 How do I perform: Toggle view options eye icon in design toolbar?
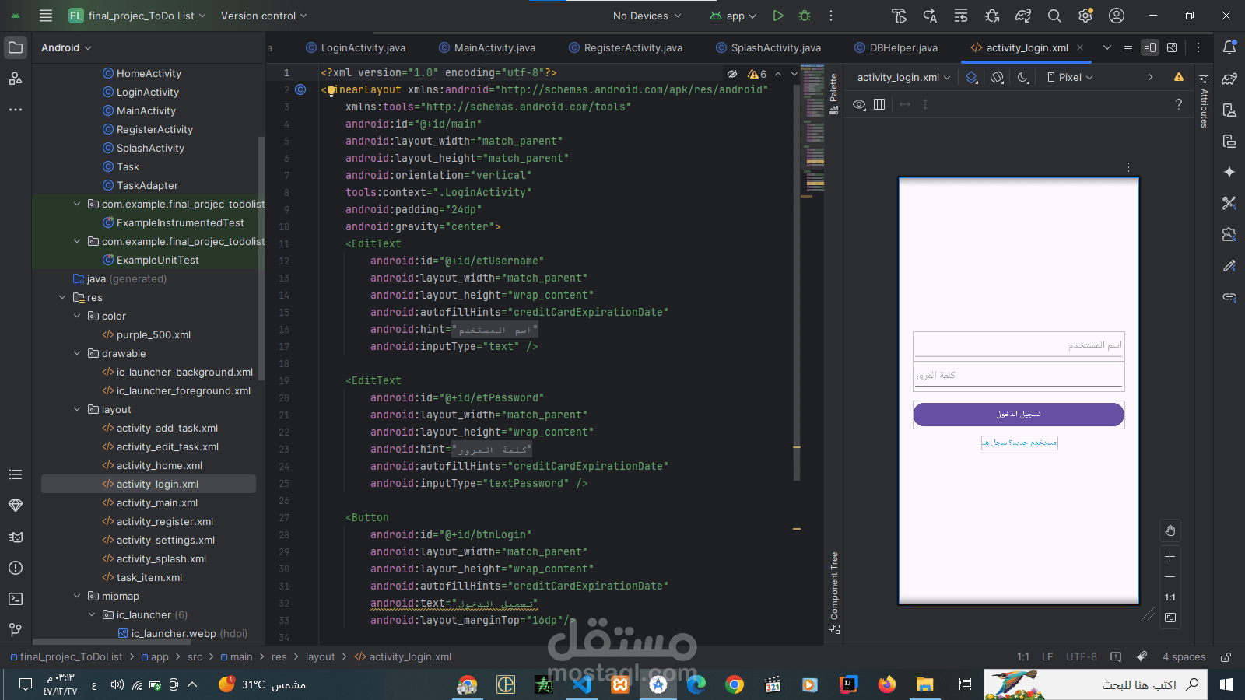click(x=859, y=104)
